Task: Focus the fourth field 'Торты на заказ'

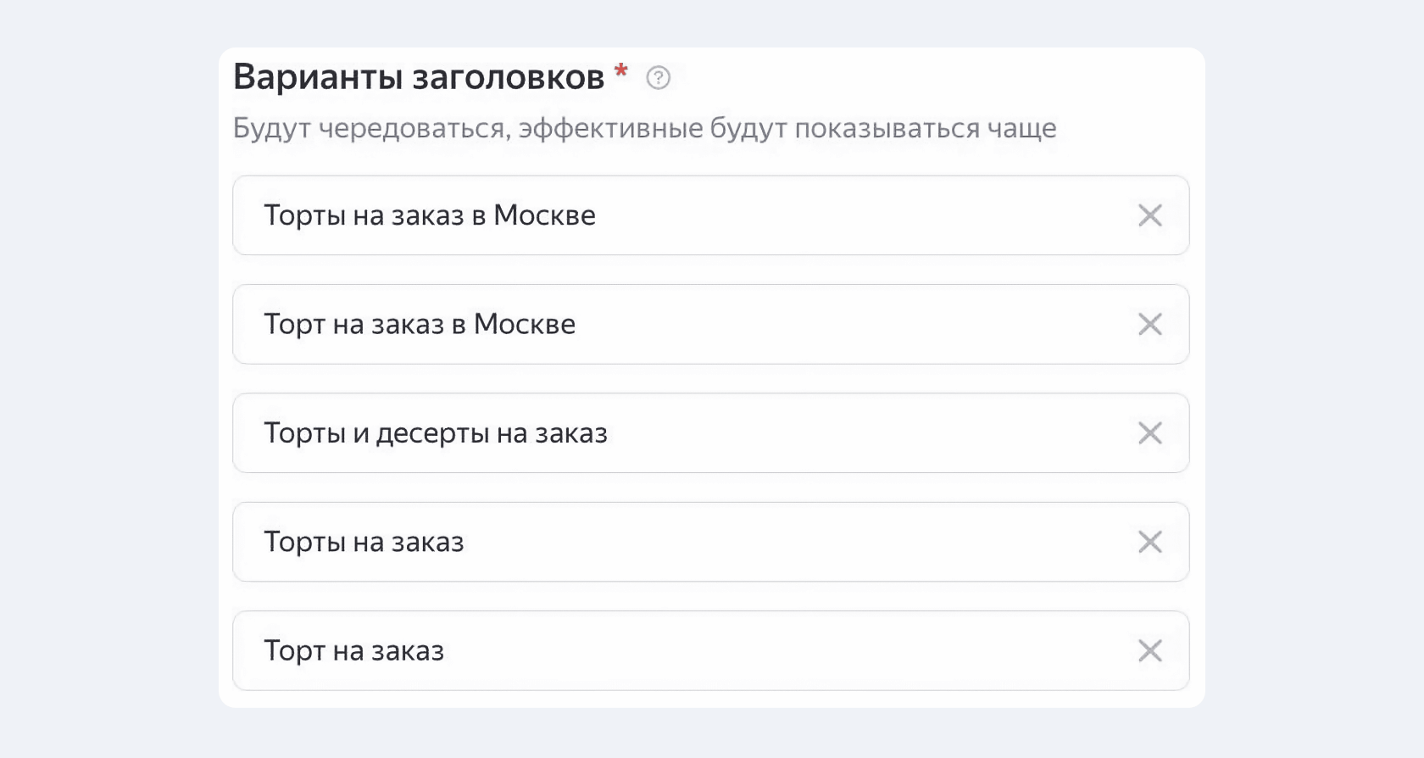Action: click(x=710, y=542)
